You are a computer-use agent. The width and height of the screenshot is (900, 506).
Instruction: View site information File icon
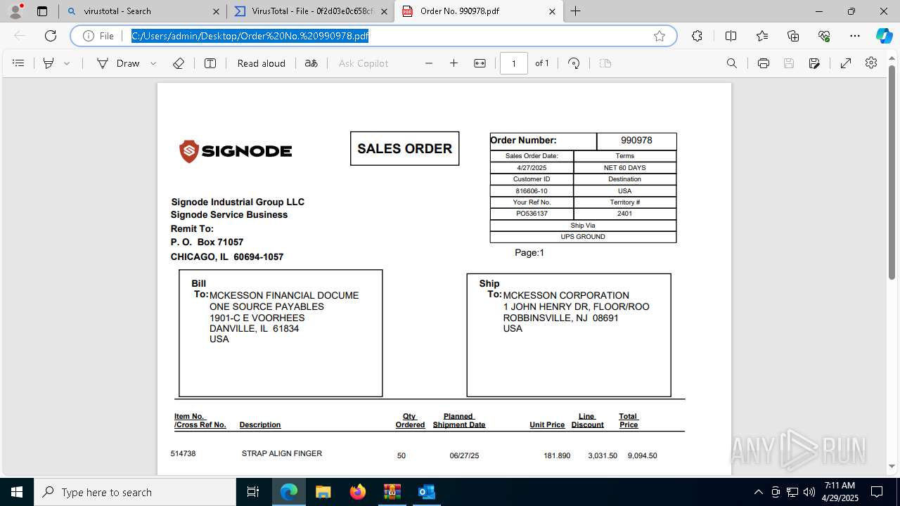tap(98, 36)
